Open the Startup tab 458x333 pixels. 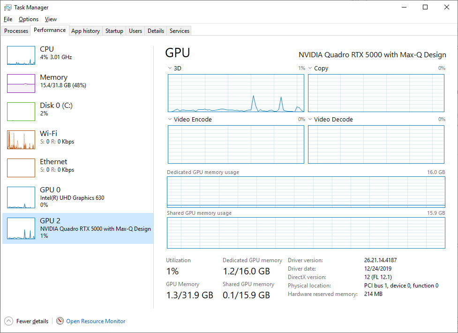pyautogui.click(x=114, y=30)
